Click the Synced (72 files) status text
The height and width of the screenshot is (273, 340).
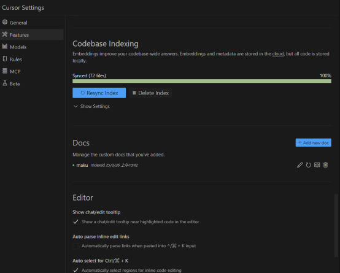pos(89,75)
